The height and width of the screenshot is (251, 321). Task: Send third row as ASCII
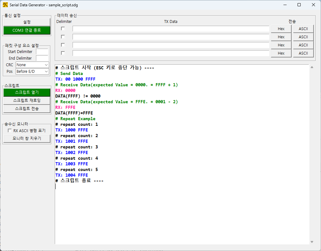pos(303,45)
